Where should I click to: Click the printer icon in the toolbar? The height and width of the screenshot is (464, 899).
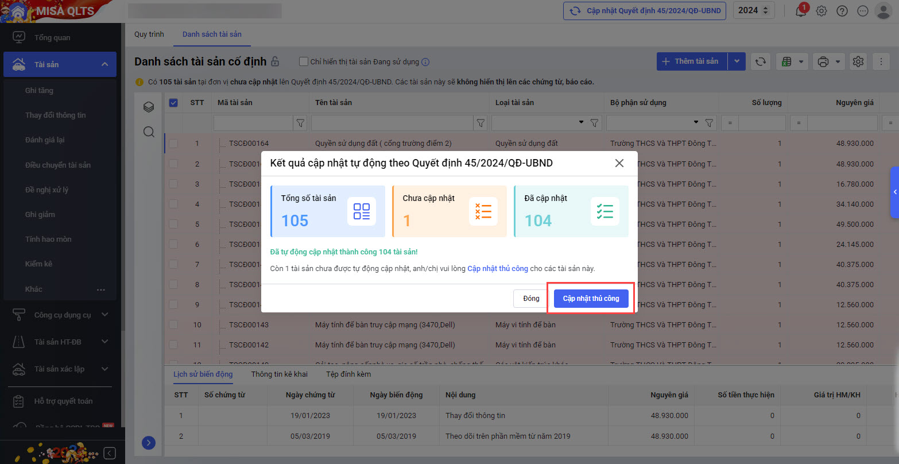pyautogui.click(x=823, y=61)
